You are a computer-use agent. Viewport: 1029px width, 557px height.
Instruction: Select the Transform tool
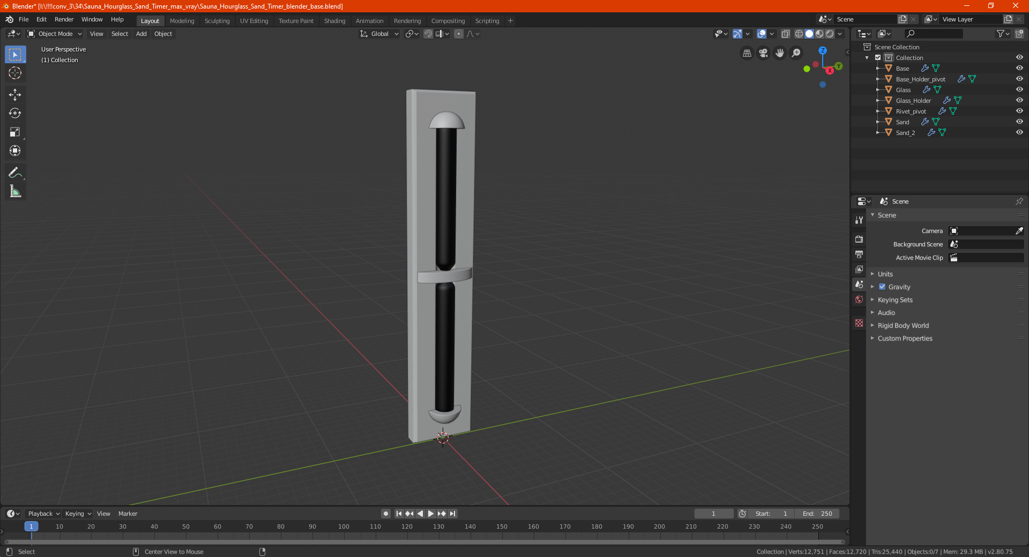(15, 150)
